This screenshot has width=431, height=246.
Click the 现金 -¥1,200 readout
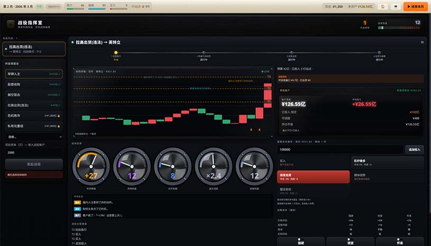tap(334, 6)
